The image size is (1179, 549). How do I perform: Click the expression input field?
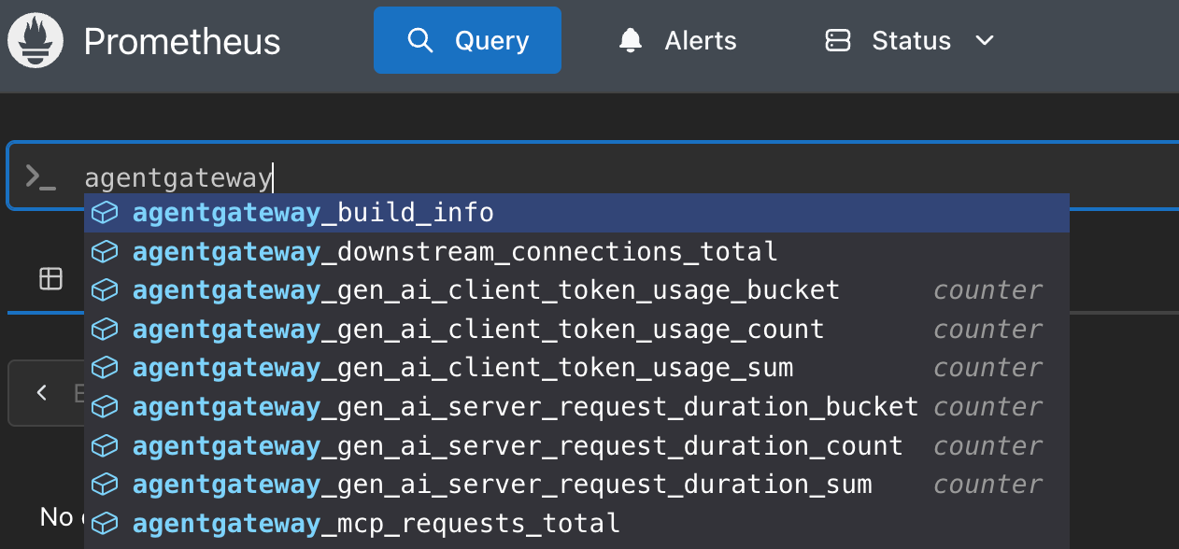tap(654, 176)
